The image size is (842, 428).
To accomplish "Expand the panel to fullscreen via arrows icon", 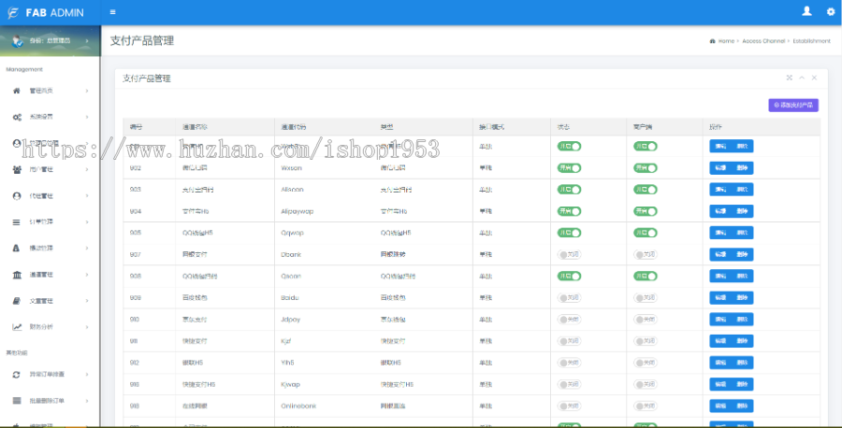I will (x=790, y=78).
